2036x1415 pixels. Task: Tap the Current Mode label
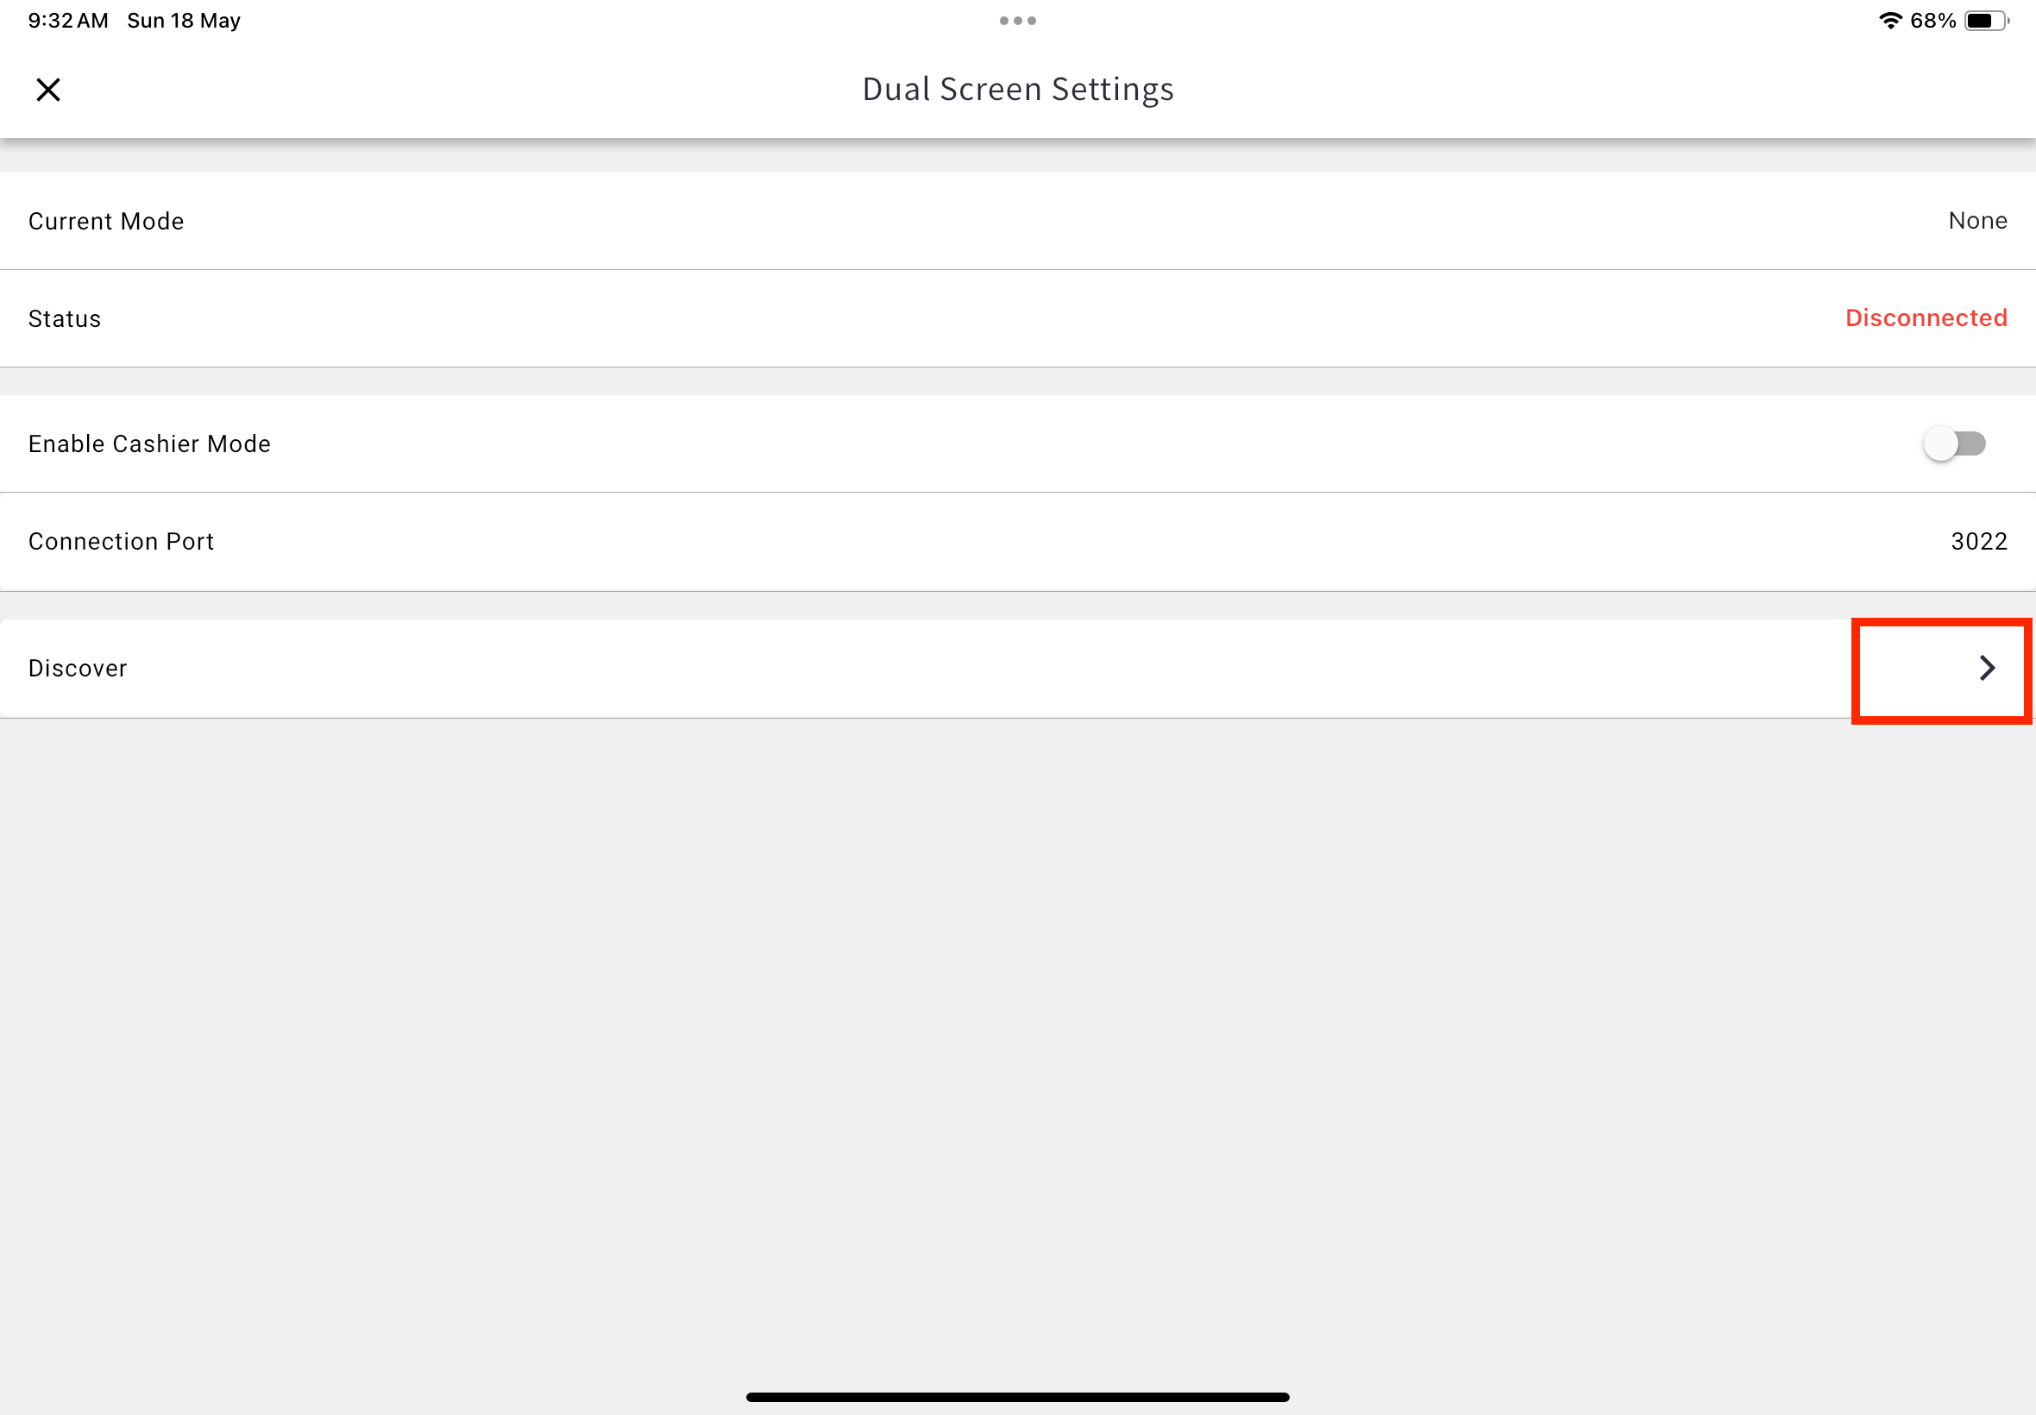[106, 222]
